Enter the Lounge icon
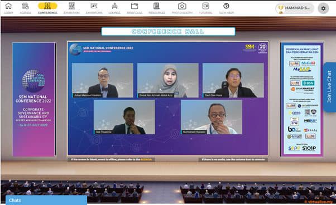336x205 pixels. point(114,6)
